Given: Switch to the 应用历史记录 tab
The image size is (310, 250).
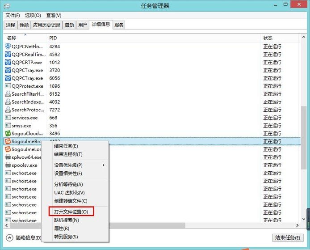Looking at the screenshot, I should coord(46,25).
